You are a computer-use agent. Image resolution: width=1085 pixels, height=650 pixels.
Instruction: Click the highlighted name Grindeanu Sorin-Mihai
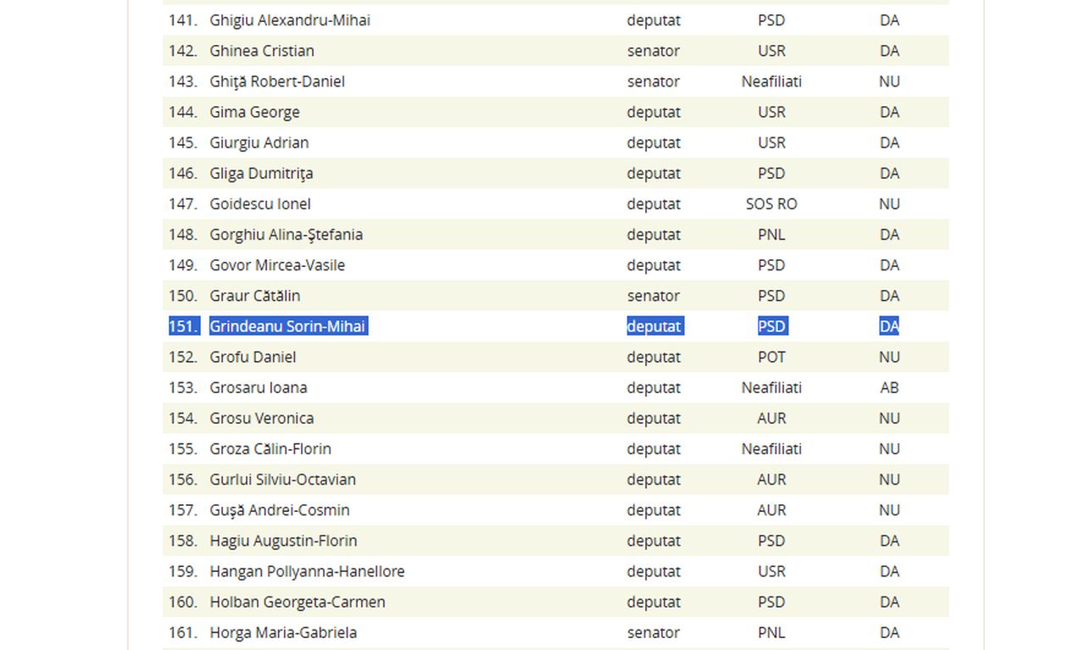pos(288,326)
